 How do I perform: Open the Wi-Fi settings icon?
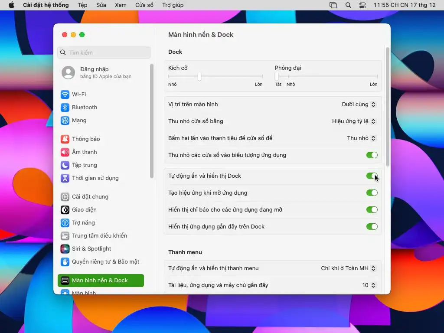click(x=65, y=94)
